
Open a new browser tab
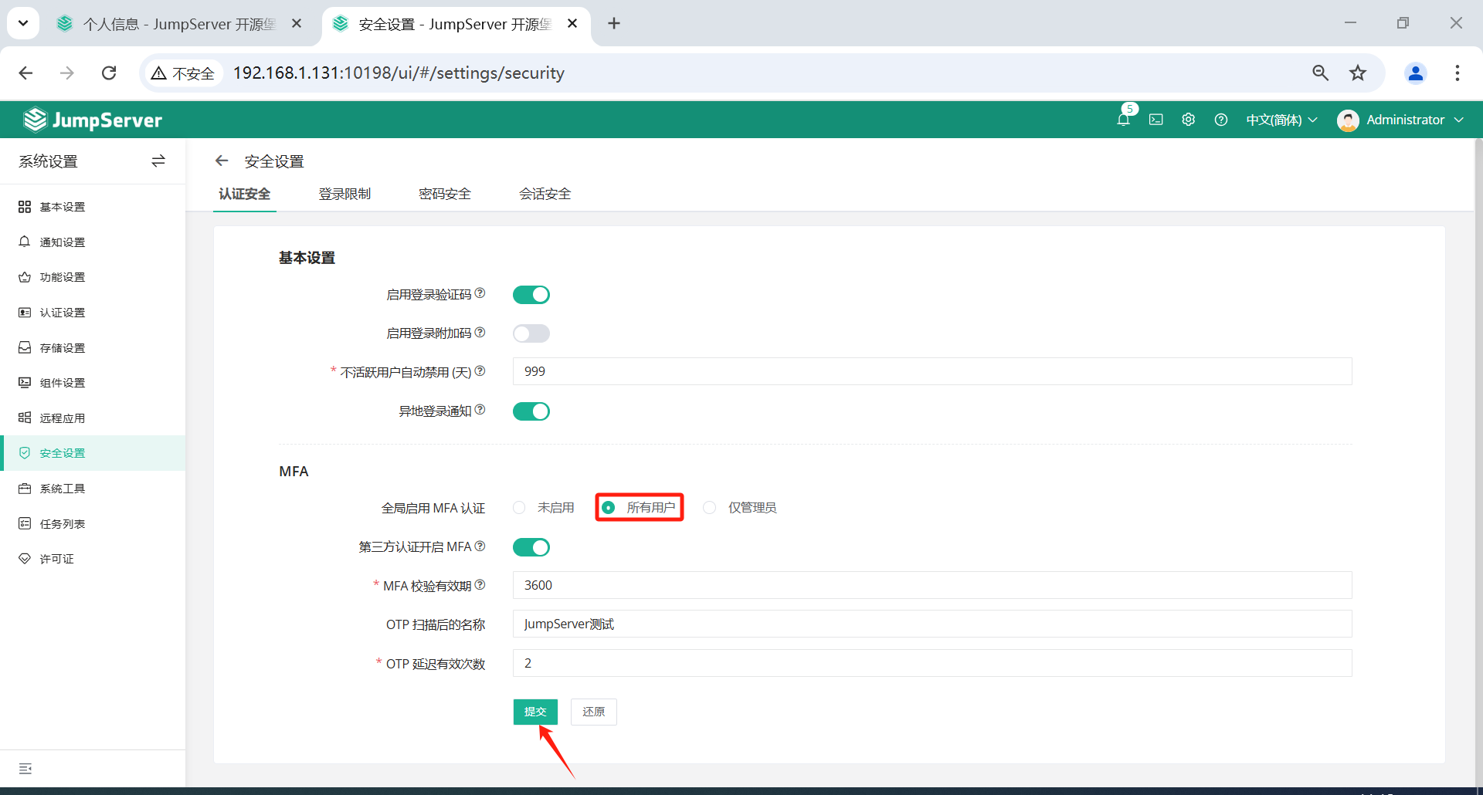pos(614,23)
